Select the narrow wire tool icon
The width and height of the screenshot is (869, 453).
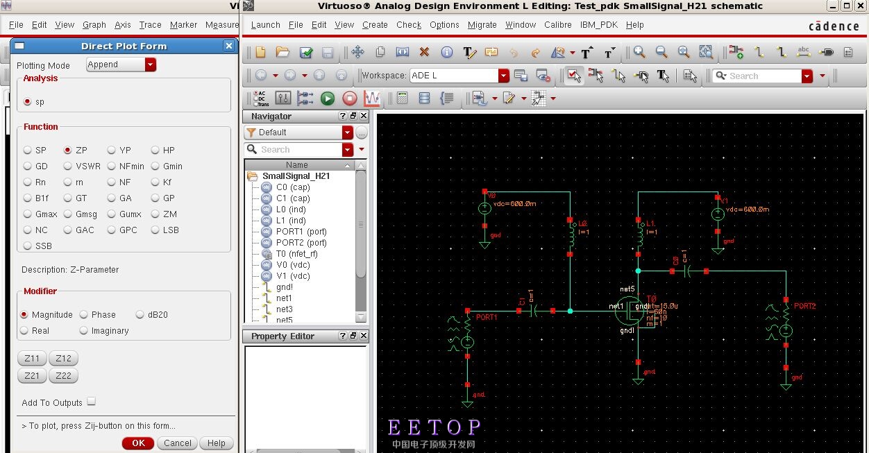759,52
